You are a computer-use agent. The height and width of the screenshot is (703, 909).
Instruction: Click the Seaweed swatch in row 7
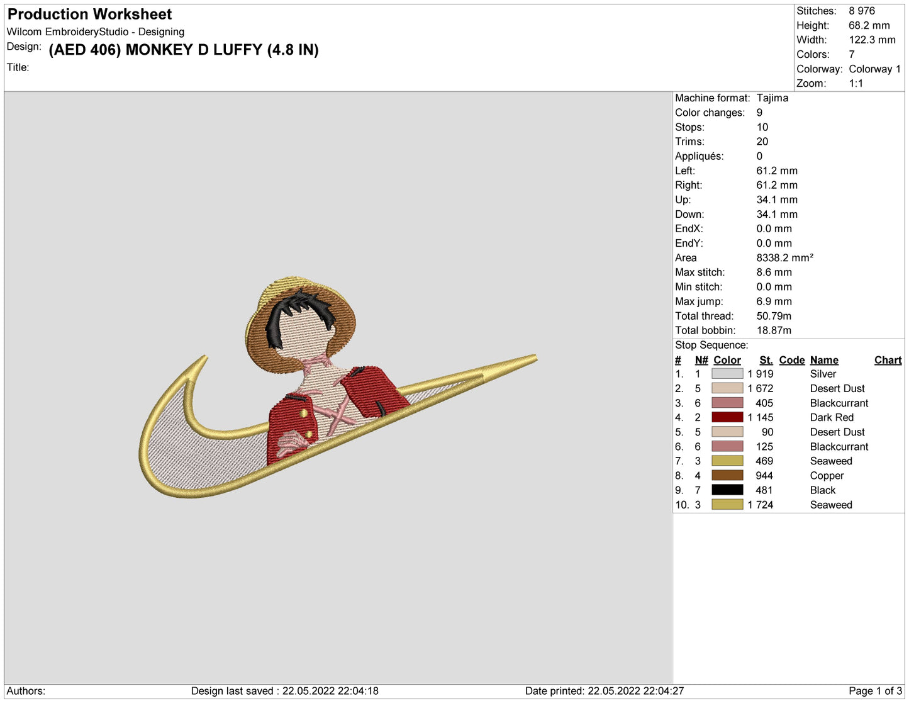coord(727,461)
